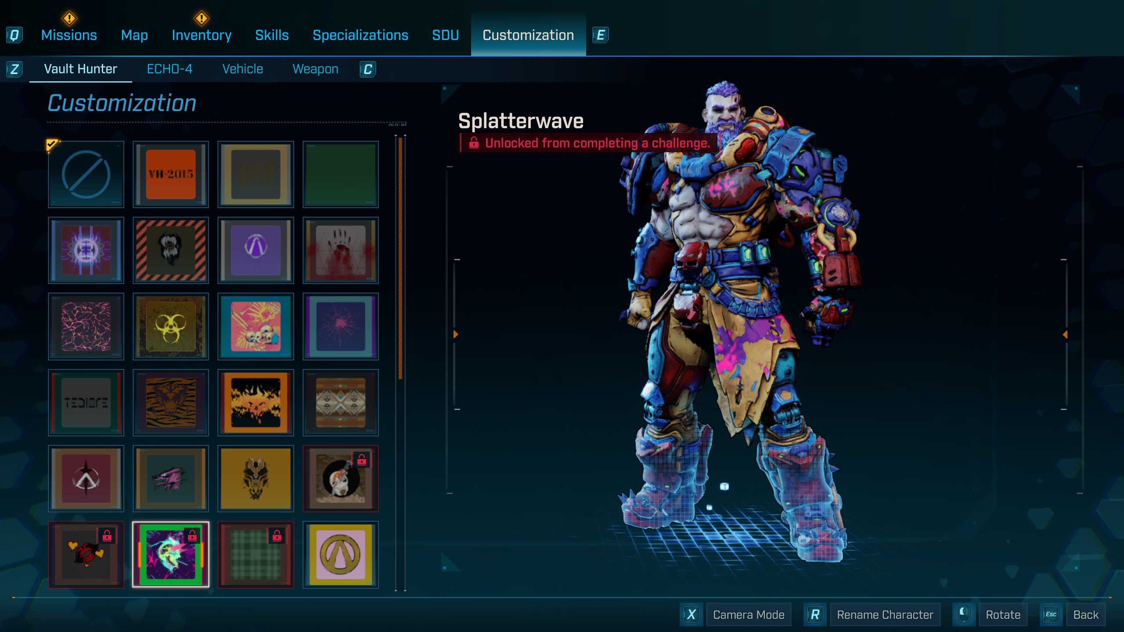
Task: Open the Vault Hunter sub-tab
Action: coord(81,69)
